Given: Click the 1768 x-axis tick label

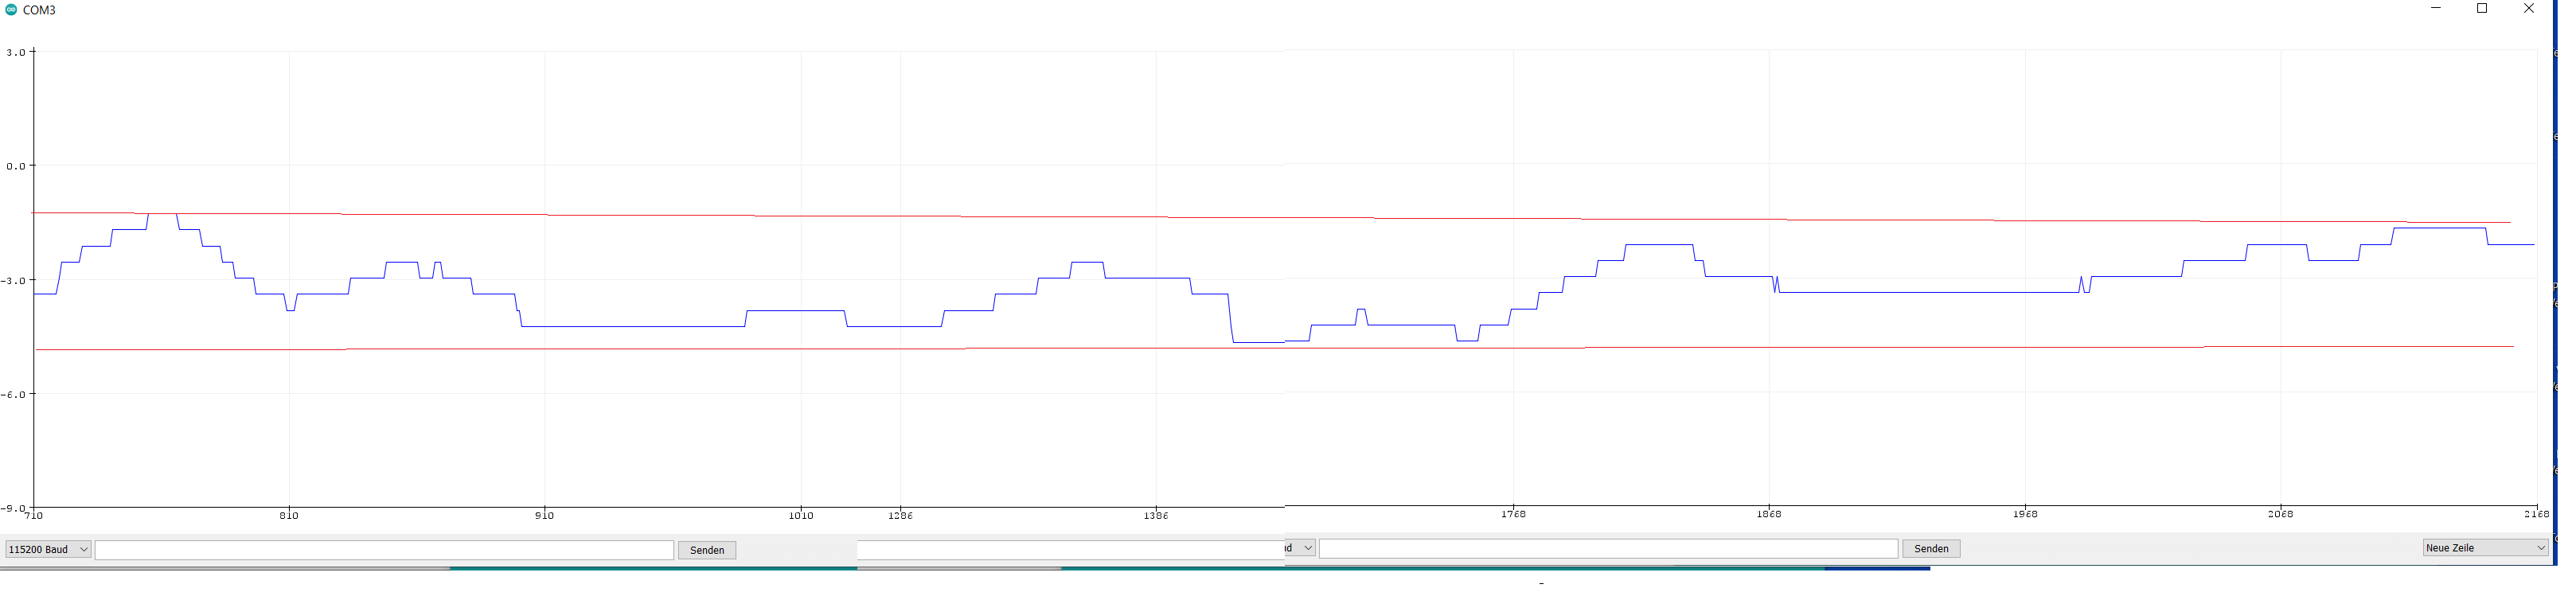Looking at the screenshot, I should (1513, 513).
